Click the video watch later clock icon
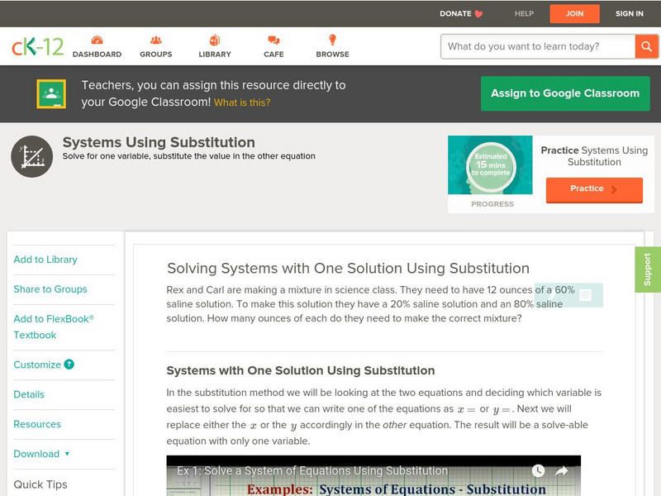 point(538,471)
